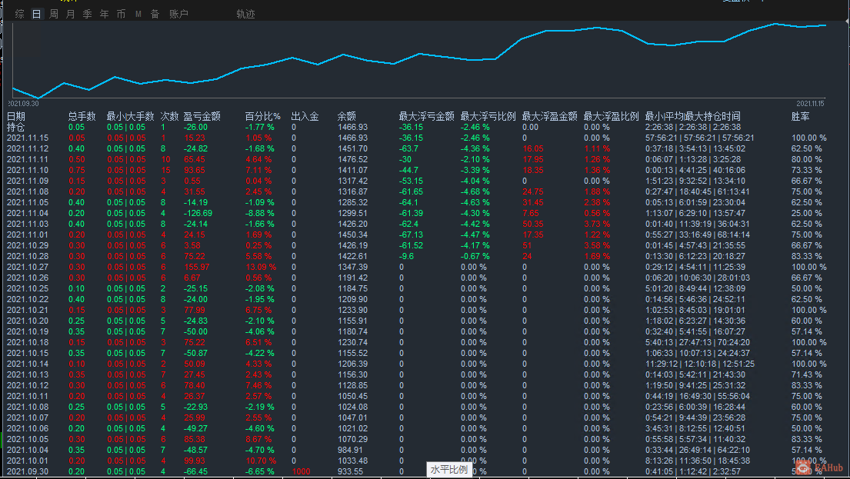
Task: Switch to the 轨迹 track tab
Action: 245,14
